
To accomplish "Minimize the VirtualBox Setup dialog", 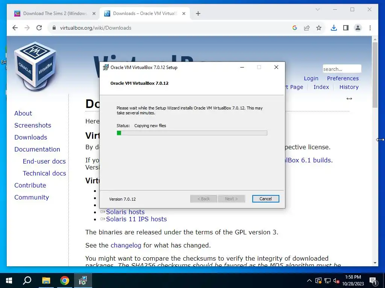I will 242,67.
